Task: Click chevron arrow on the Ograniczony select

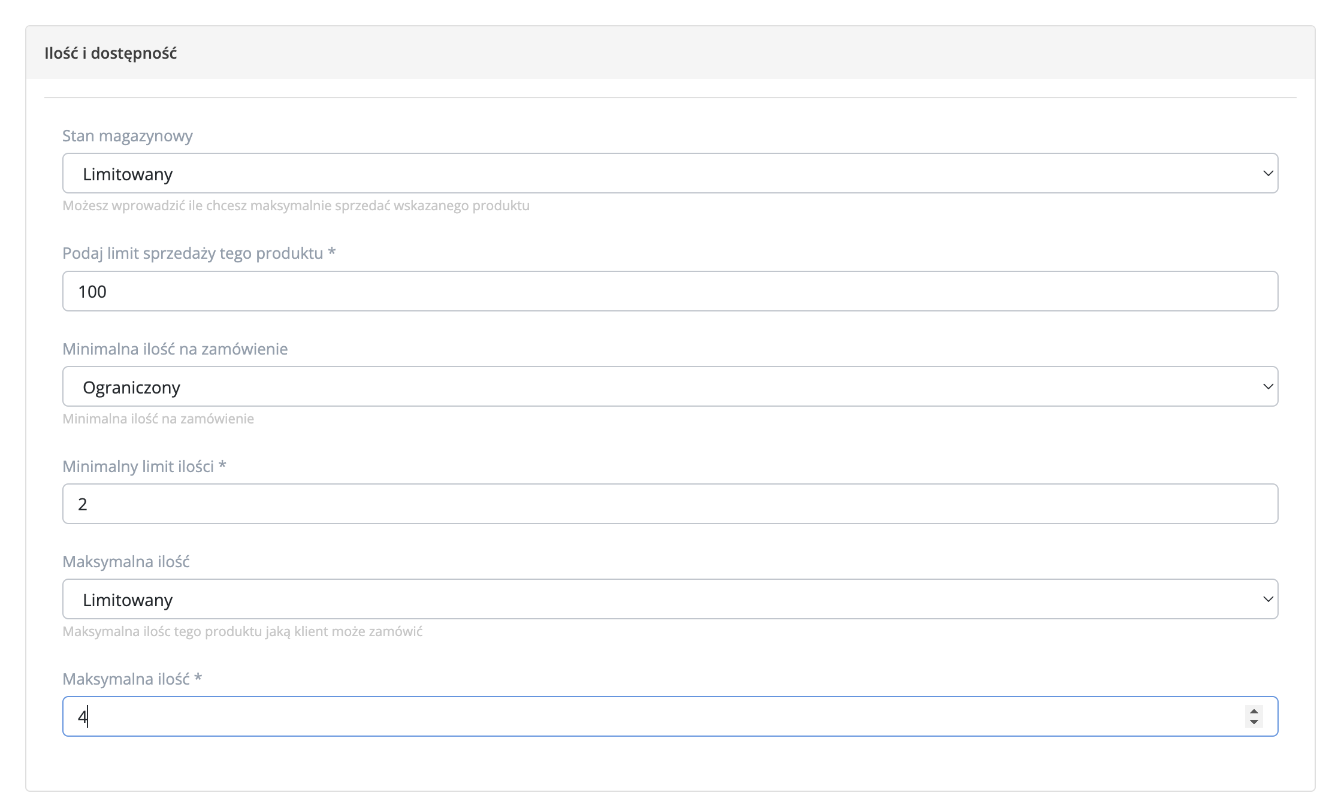Action: pos(1268,387)
